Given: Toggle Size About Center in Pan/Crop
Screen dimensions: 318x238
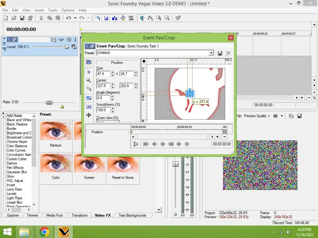Looking at the screenshot, I should click(89, 107).
